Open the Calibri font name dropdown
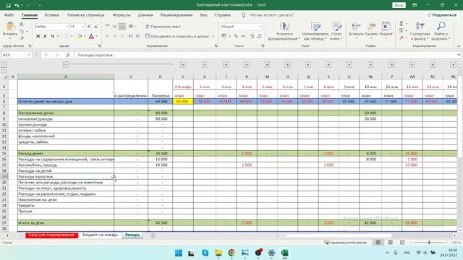This screenshot has width=463, height=260. (67, 27)
